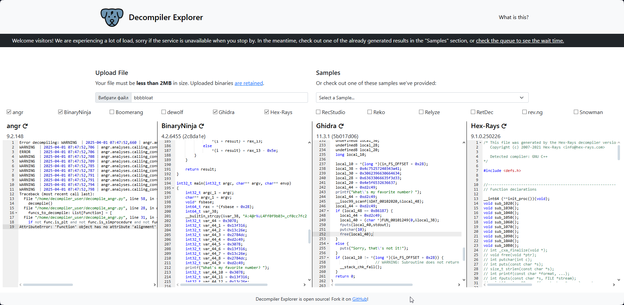Image resolution: width=624 pixels, height=305 pixels.
Task: Collapse the main function fold at line 195
Action: 173,188
